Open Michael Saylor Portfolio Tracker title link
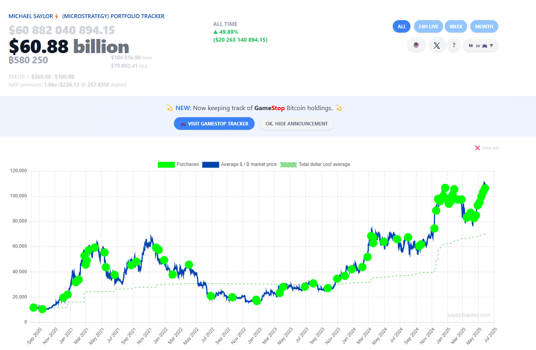 coord(87,16)
